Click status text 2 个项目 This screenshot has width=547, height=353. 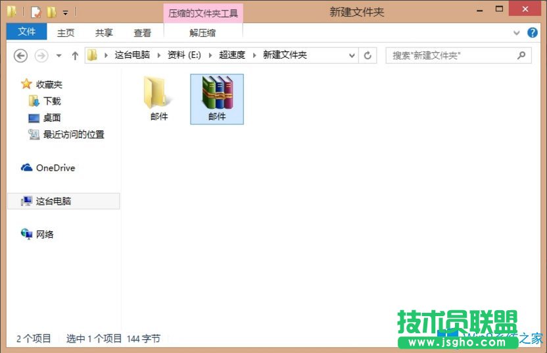point(34,339)
